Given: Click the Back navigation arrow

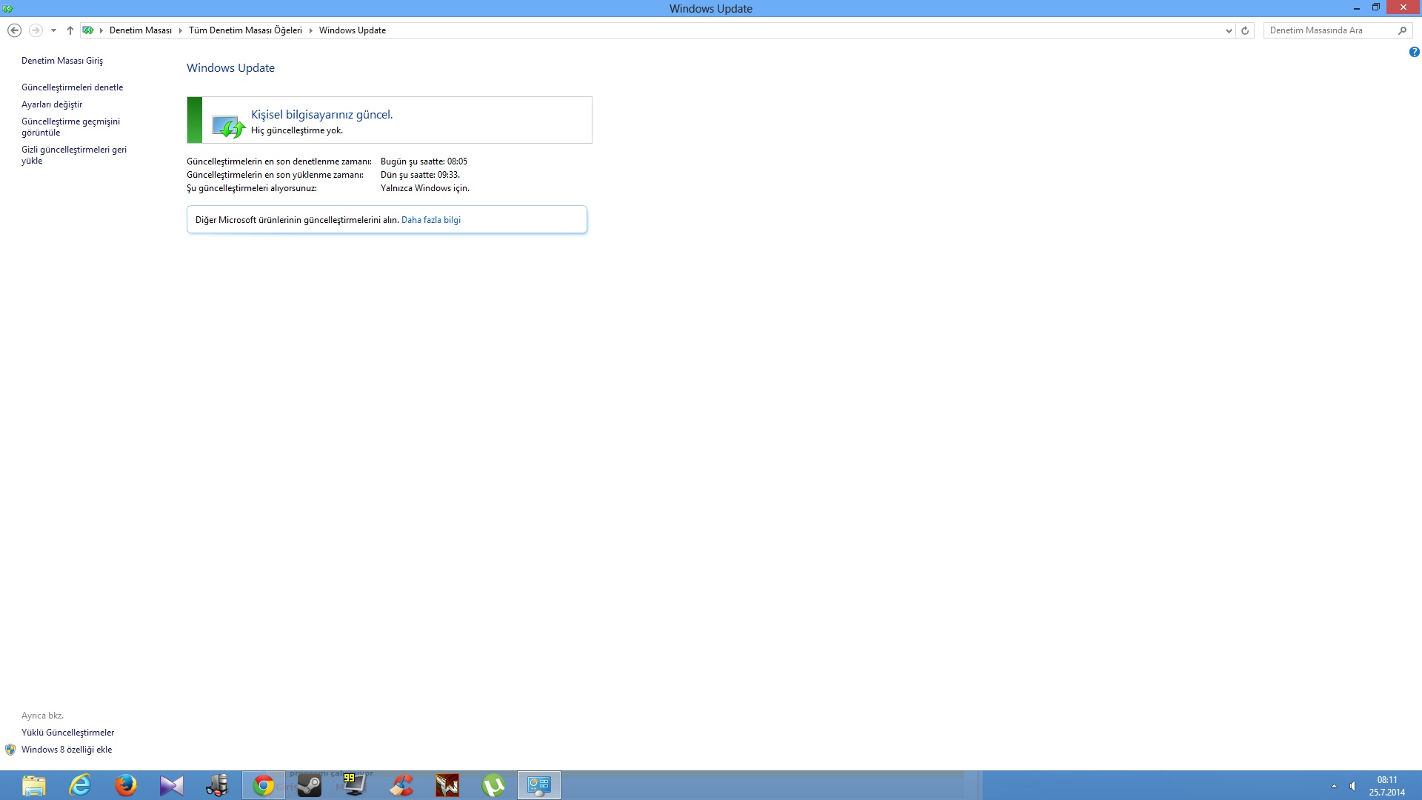Looking at the screenshot, I should coord(14,30).
